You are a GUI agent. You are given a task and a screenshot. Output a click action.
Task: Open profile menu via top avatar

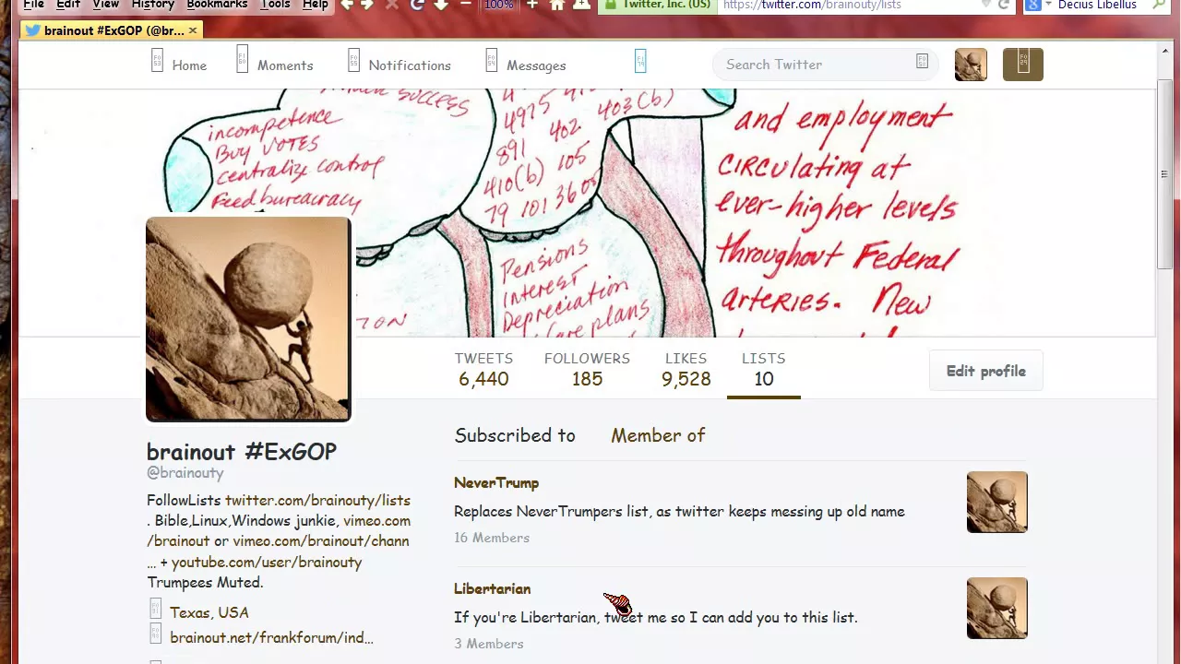(971, 65)
